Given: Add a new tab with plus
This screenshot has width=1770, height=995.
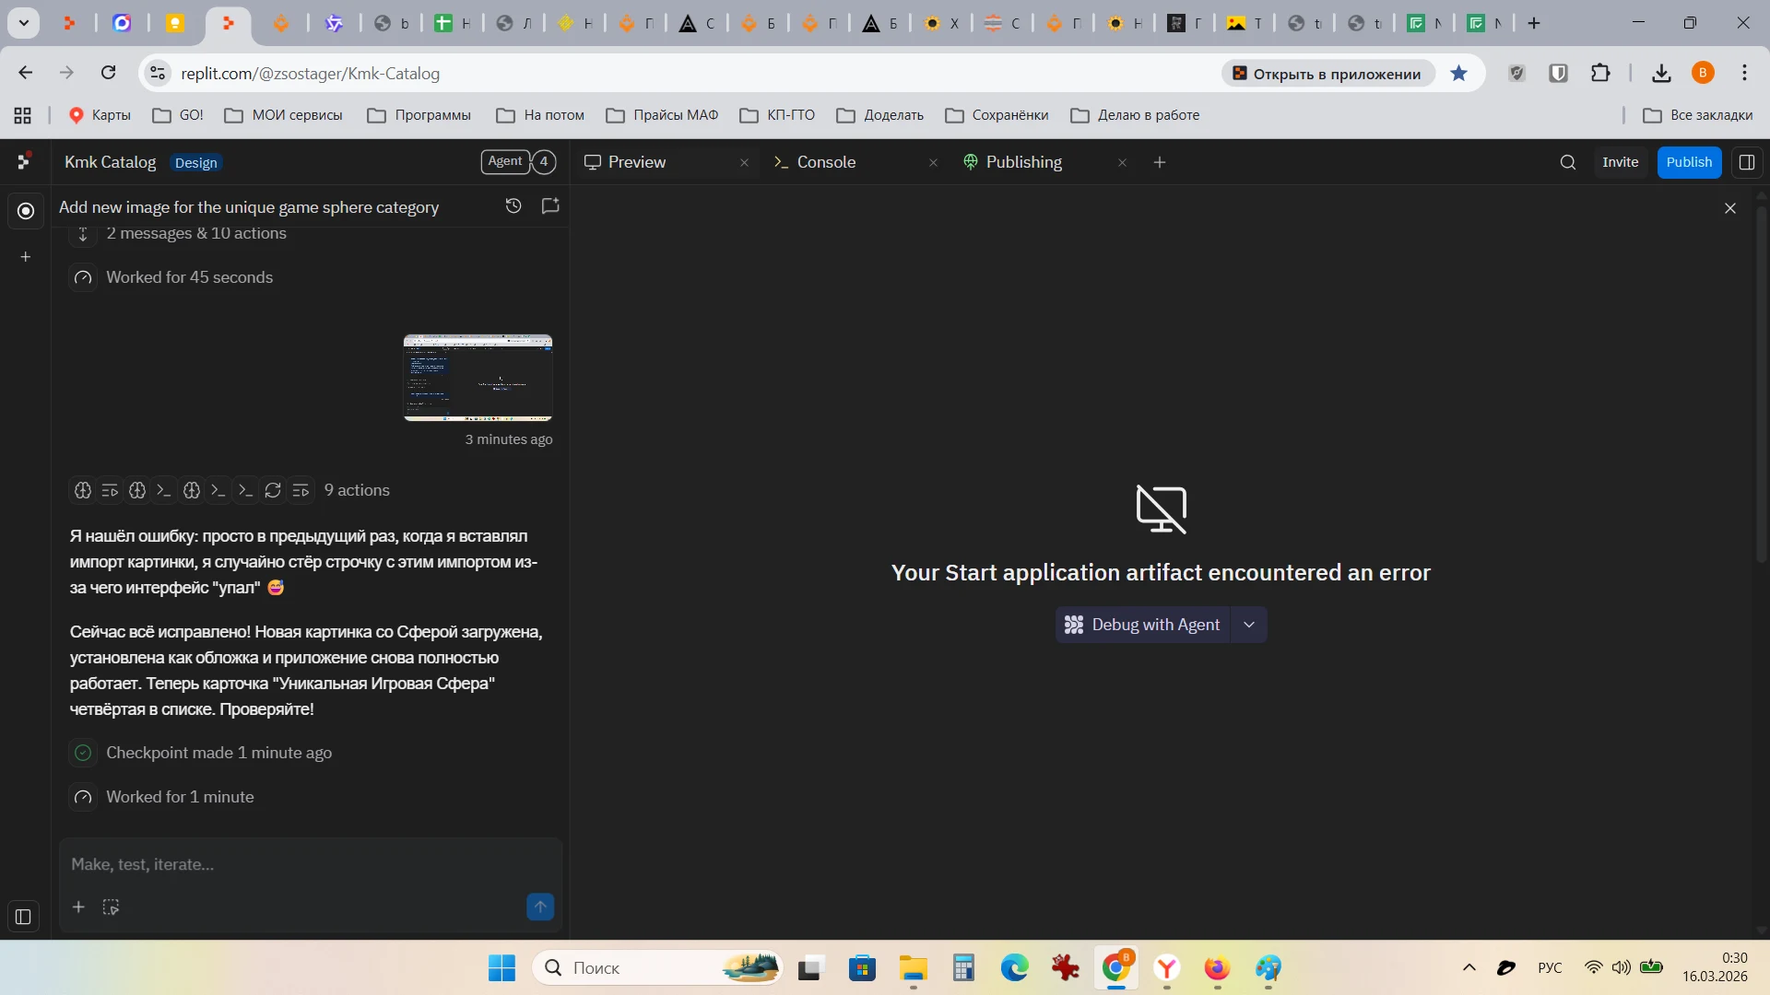Looking at the screenshot, I should click(1160, 162).
